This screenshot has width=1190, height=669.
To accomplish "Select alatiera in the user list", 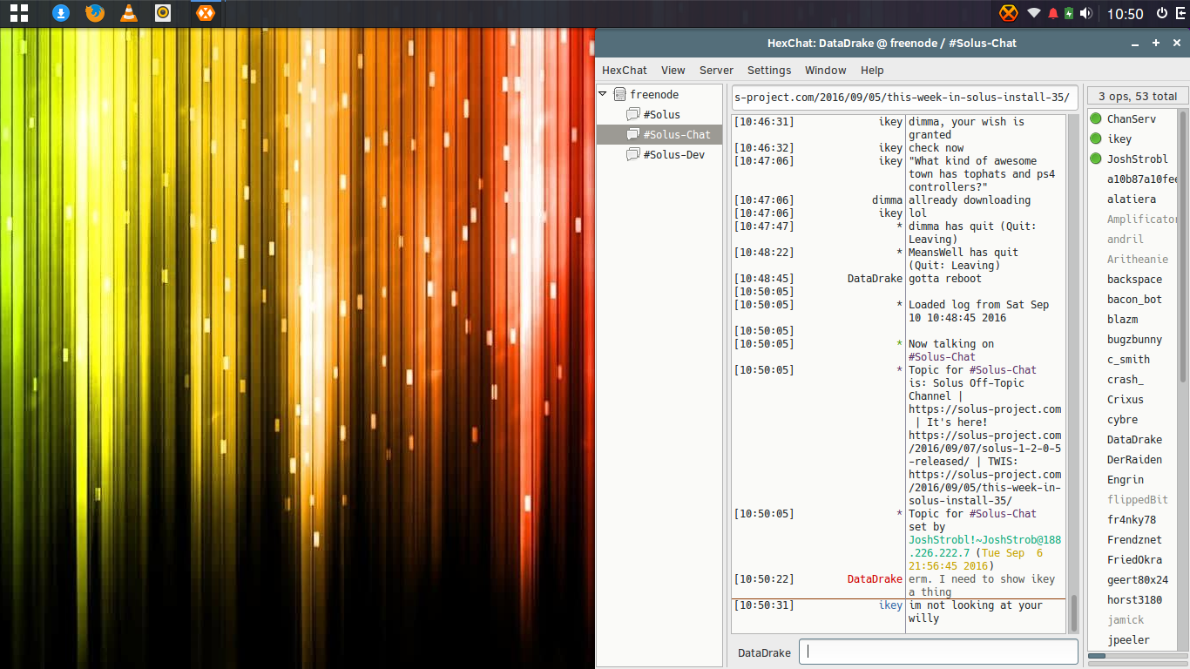I will pos(1132,199).
